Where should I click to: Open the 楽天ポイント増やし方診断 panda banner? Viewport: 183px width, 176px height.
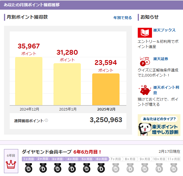(159, 125)
